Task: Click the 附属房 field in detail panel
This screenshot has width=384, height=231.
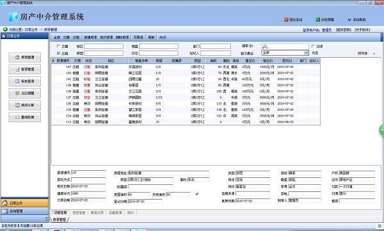Action: (150, 187)
